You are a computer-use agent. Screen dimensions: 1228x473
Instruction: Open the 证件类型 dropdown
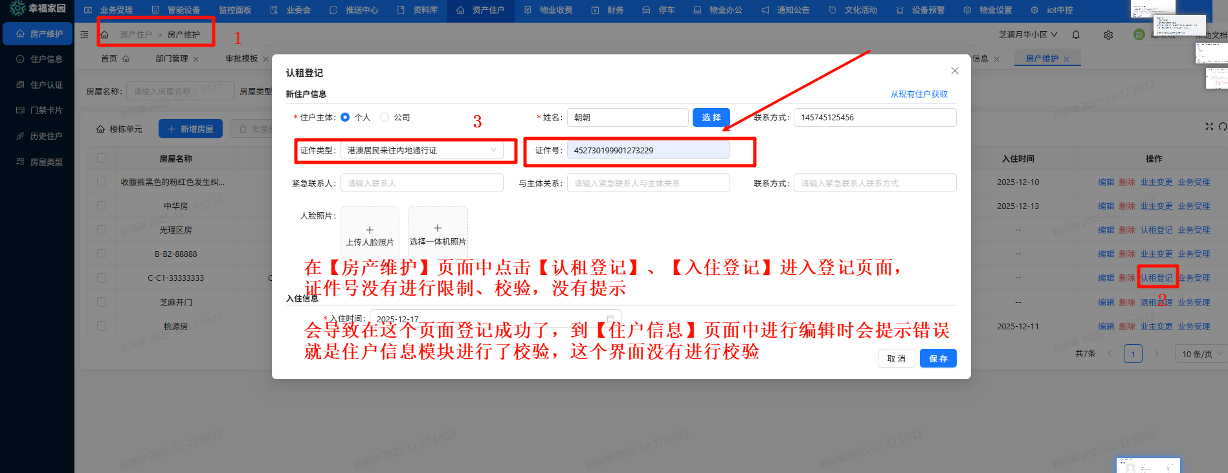tap(422, 150)
